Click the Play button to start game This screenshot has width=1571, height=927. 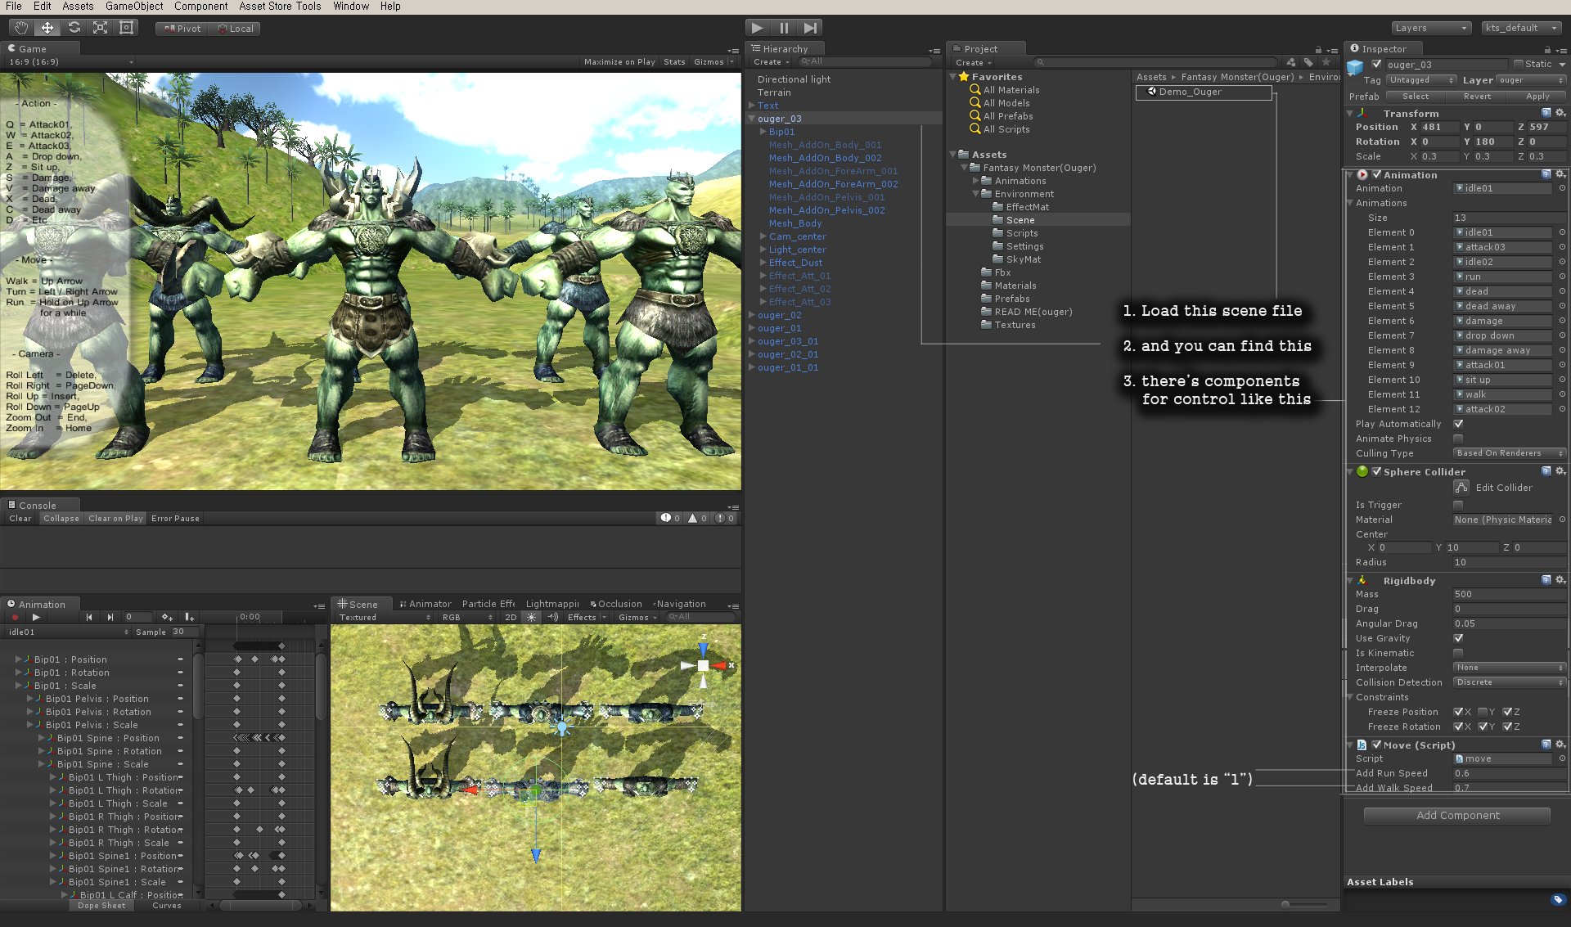tap(758, 28)
